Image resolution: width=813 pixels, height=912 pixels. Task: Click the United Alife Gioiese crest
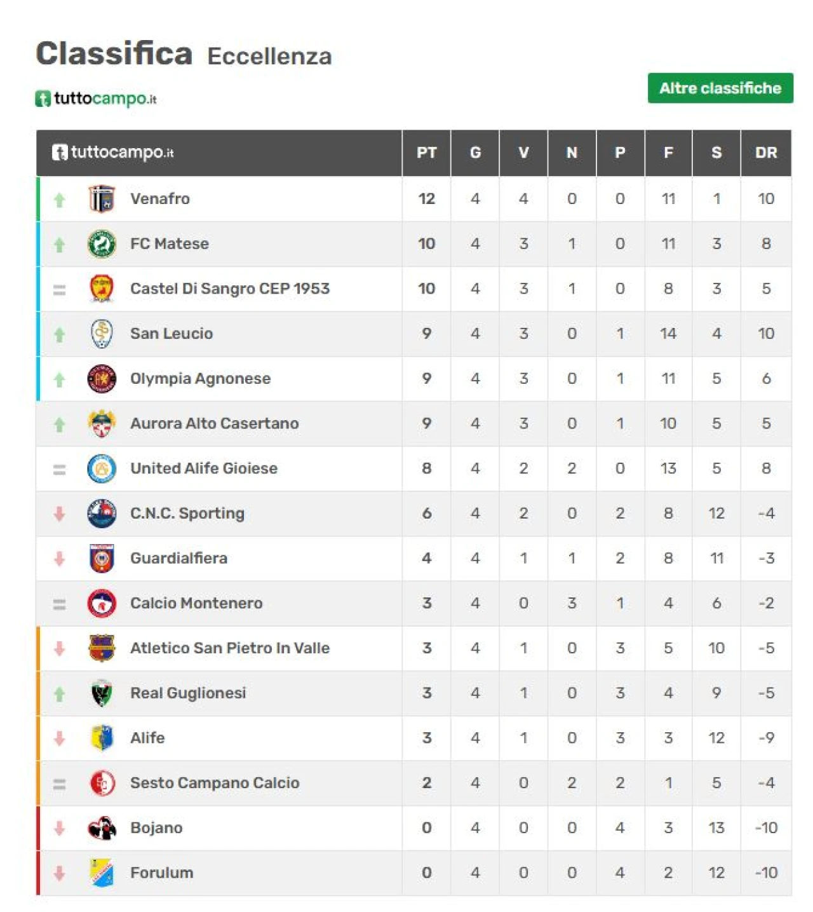(102, 469)
